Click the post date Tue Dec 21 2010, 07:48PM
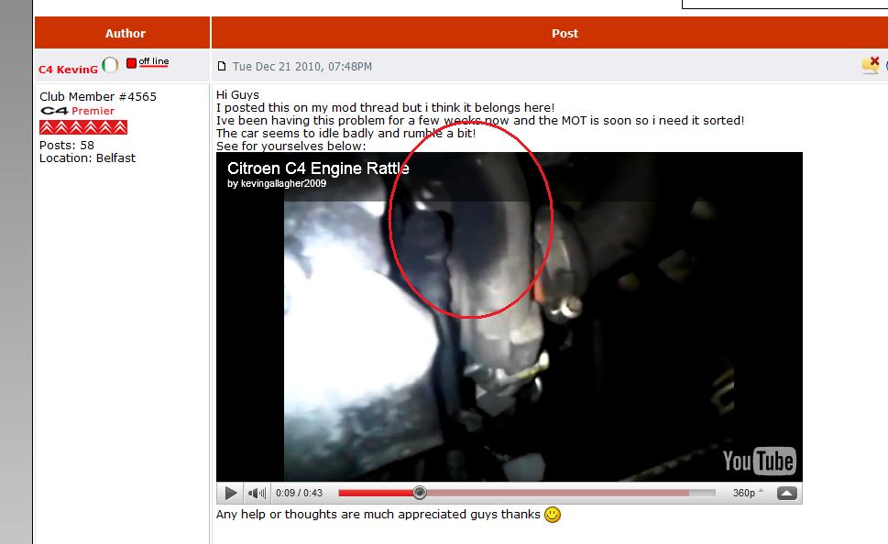The image size is (888, 544). 302,66
